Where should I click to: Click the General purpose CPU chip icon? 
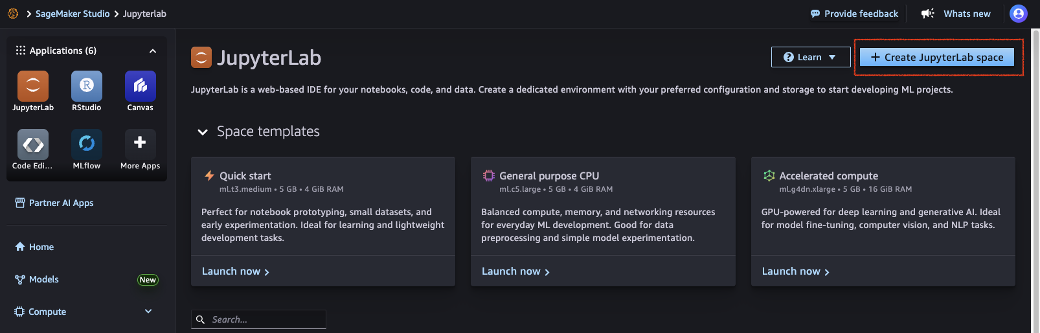(489, 176)
